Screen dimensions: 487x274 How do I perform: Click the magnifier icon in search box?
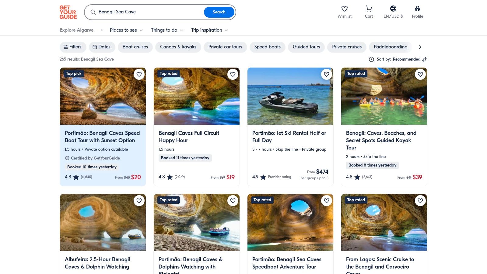[93, 12]
